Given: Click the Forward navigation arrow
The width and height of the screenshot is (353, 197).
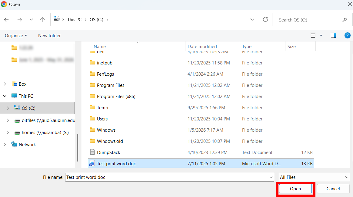Looking at the screenshot, I should pos(20,20).
